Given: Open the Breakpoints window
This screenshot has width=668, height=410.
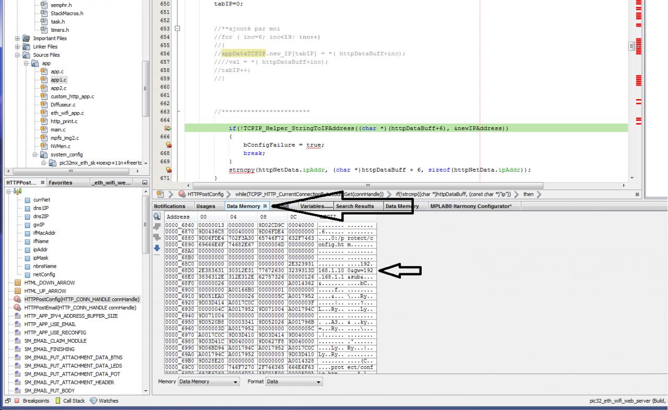Looking at the screenshot, I should click(x=36, y=401).
